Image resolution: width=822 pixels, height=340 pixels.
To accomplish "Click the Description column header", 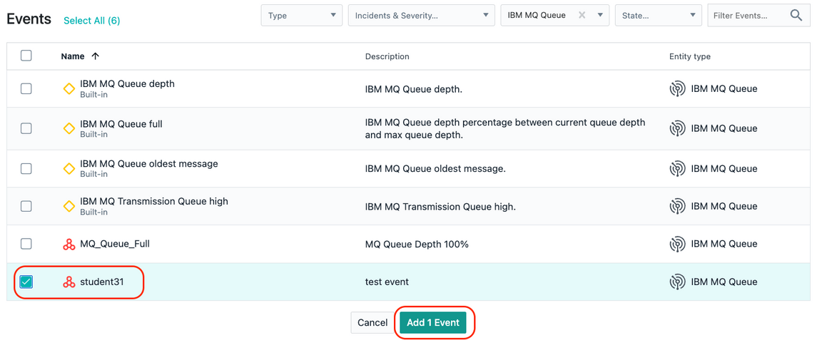I will [x=387, y=56].
